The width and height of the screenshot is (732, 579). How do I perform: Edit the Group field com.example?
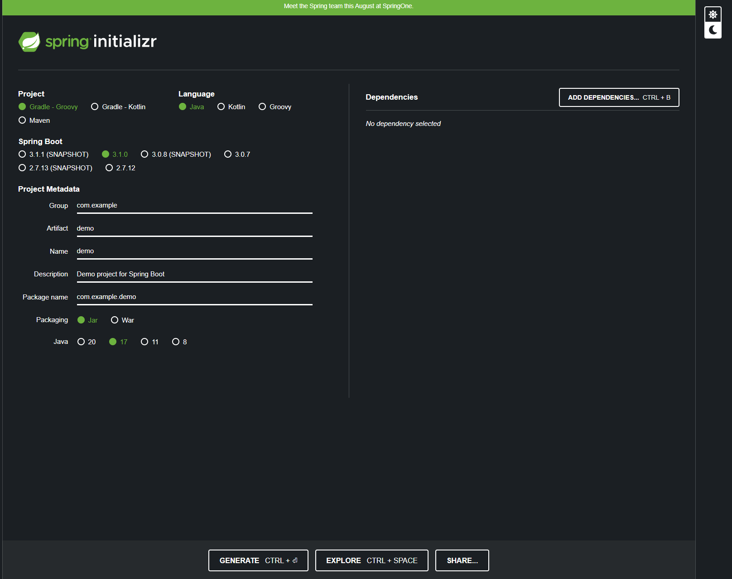click(x=195, y=206)
